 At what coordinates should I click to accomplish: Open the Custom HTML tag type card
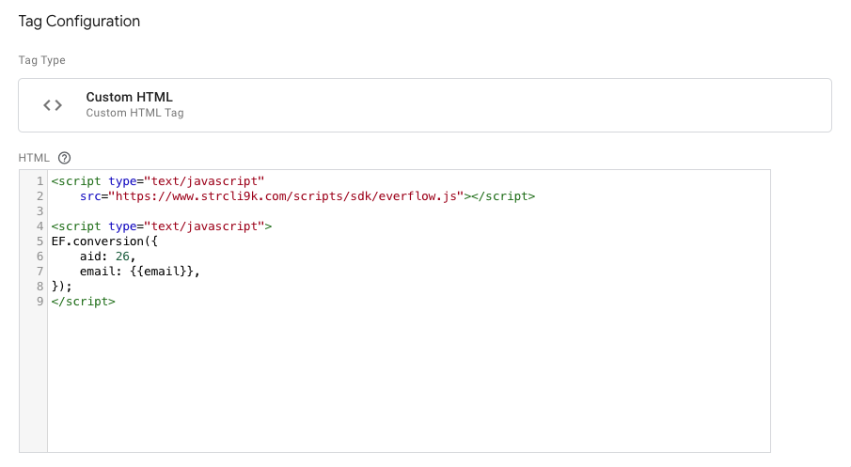point(425,105)
